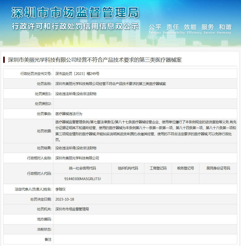This screenshot has width=241, height=246.
Task: Click the 服务 Service slogan text
Action: (x=209, y=29)
